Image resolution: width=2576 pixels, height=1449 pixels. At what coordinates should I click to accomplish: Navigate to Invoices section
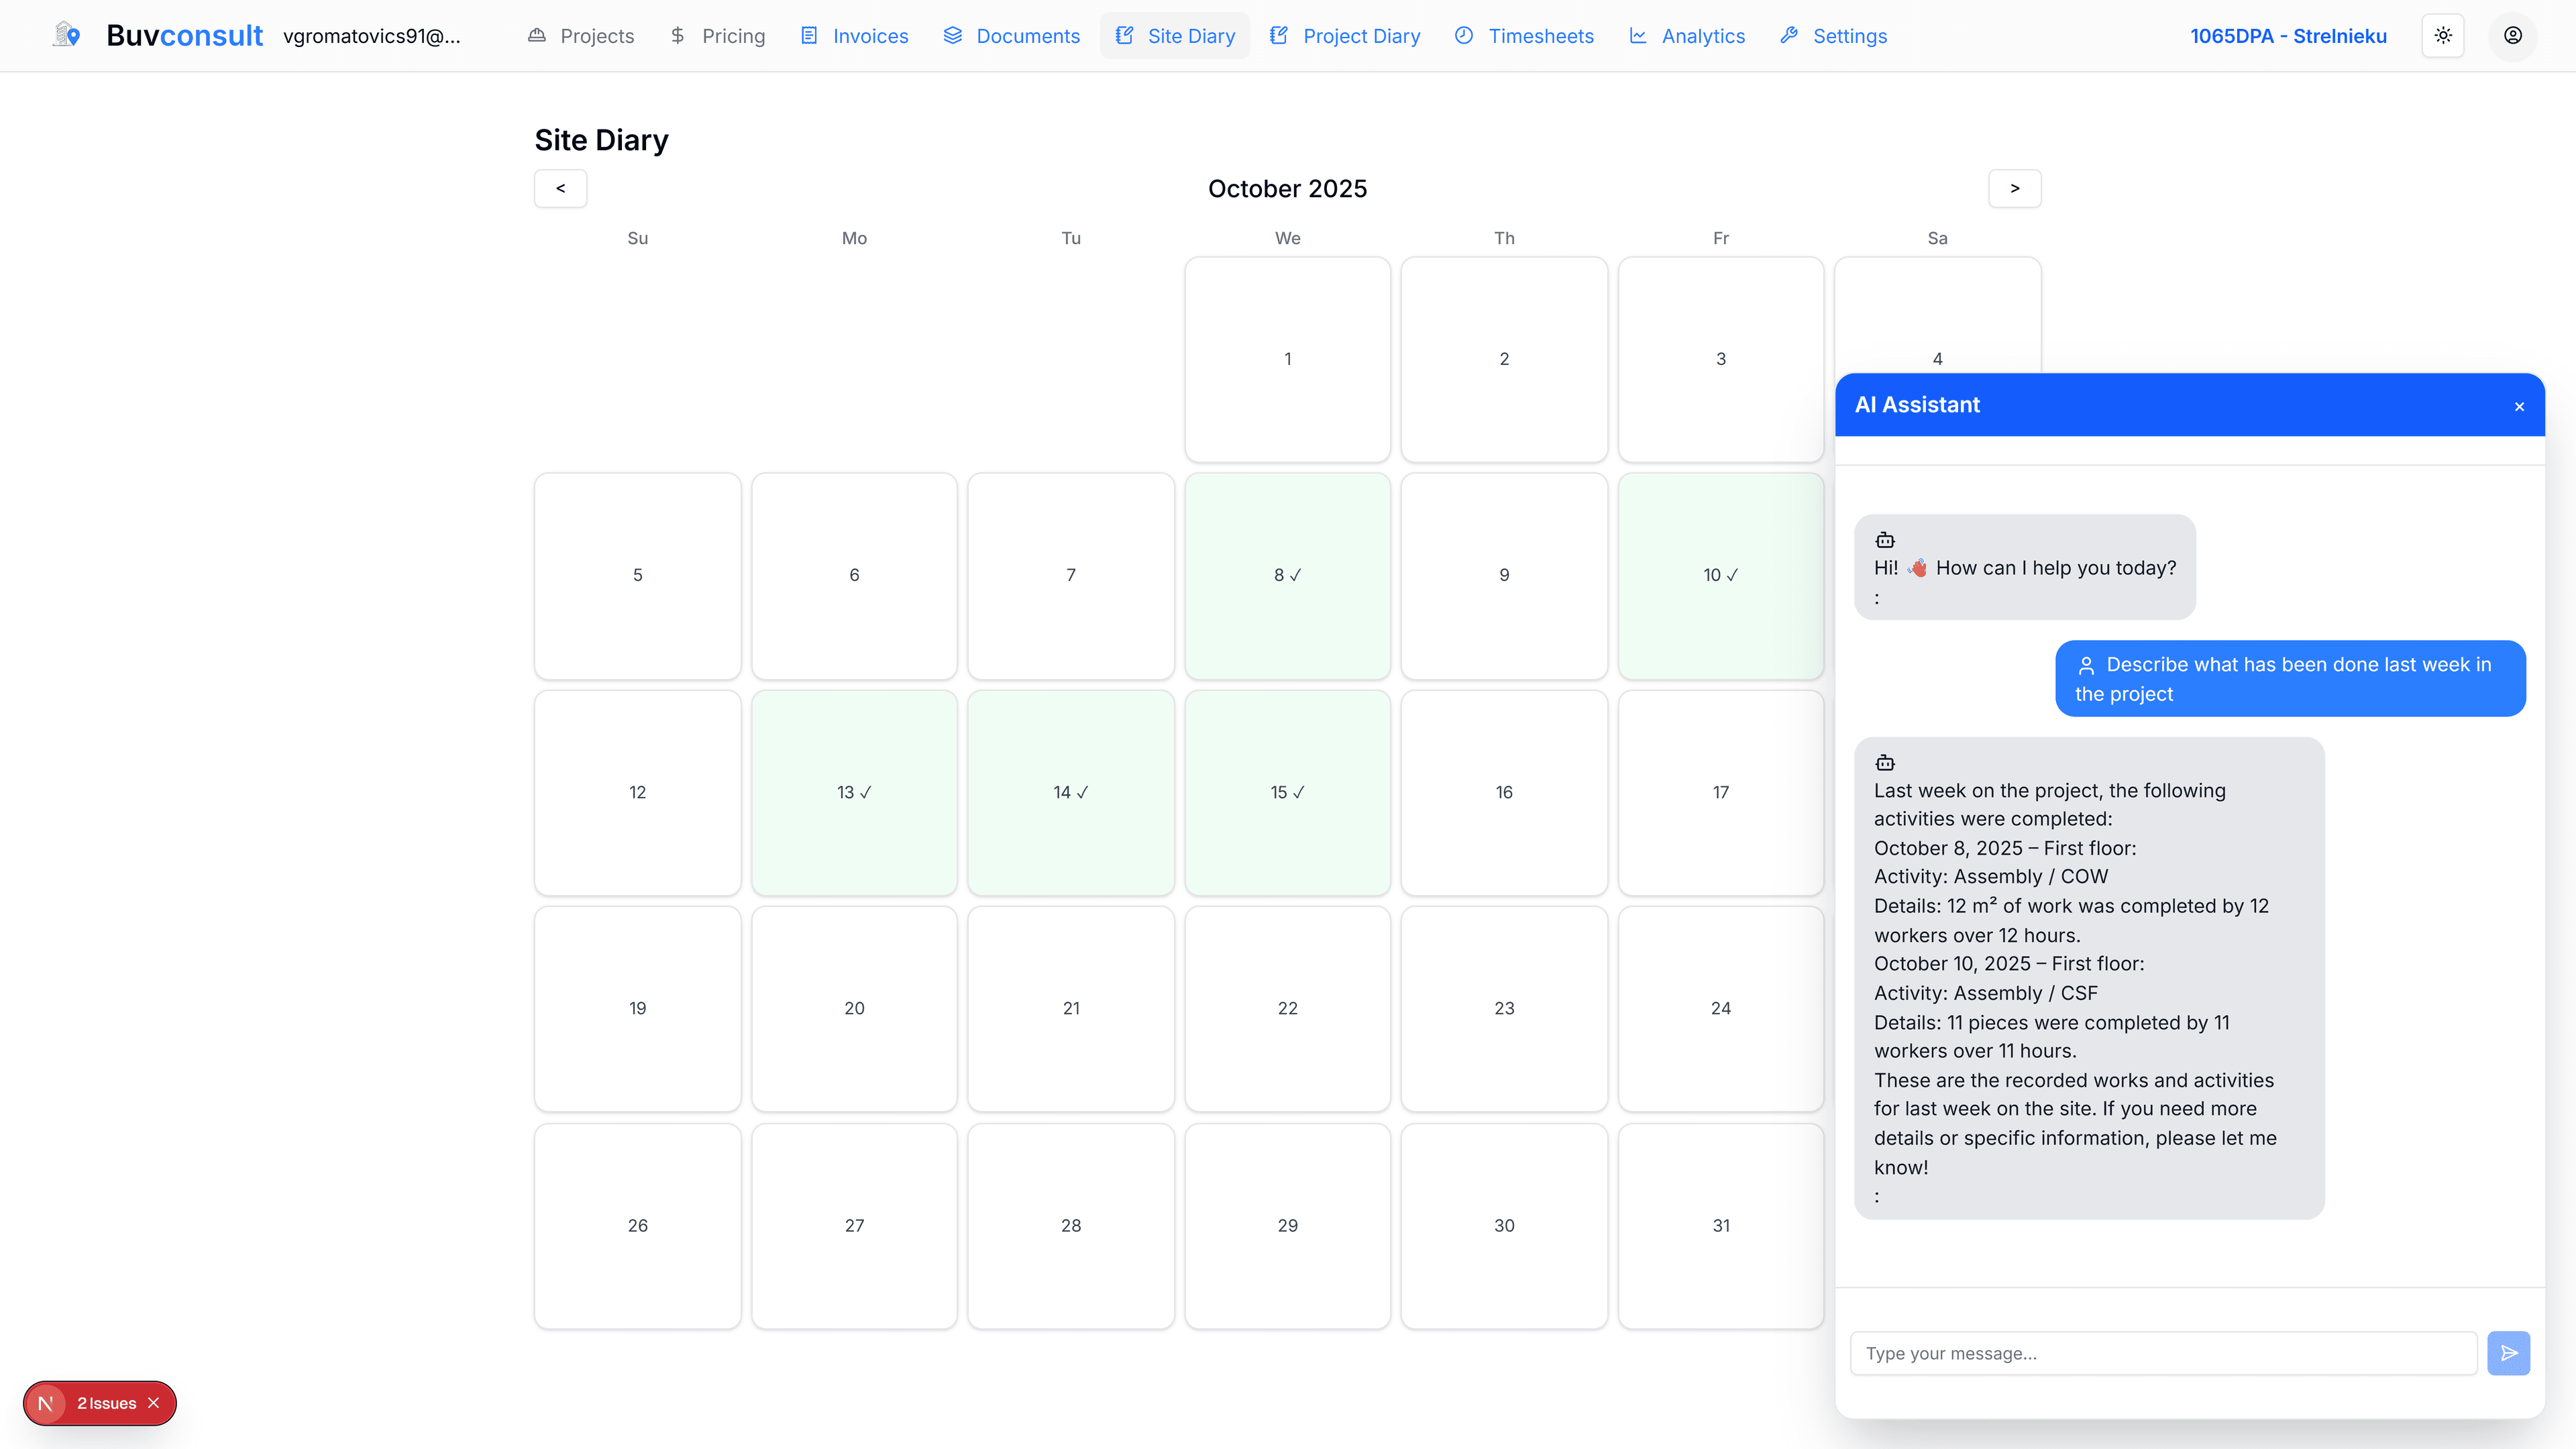click(855, 36)
